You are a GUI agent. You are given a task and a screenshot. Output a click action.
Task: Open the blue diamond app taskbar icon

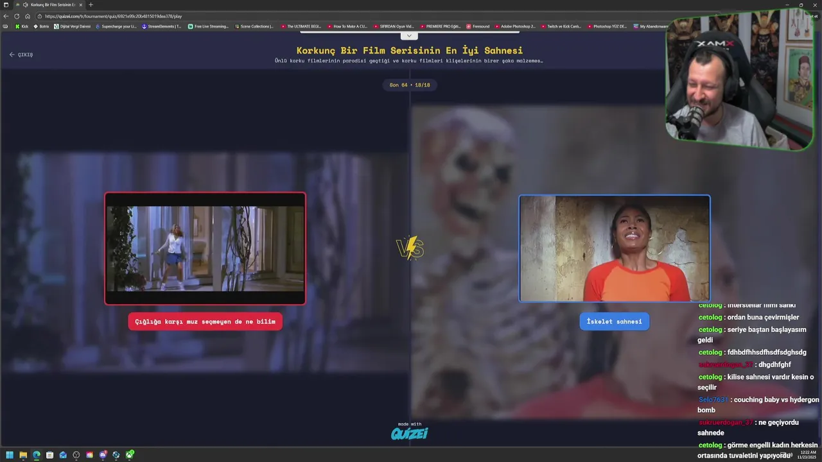[x=116, y=455]
